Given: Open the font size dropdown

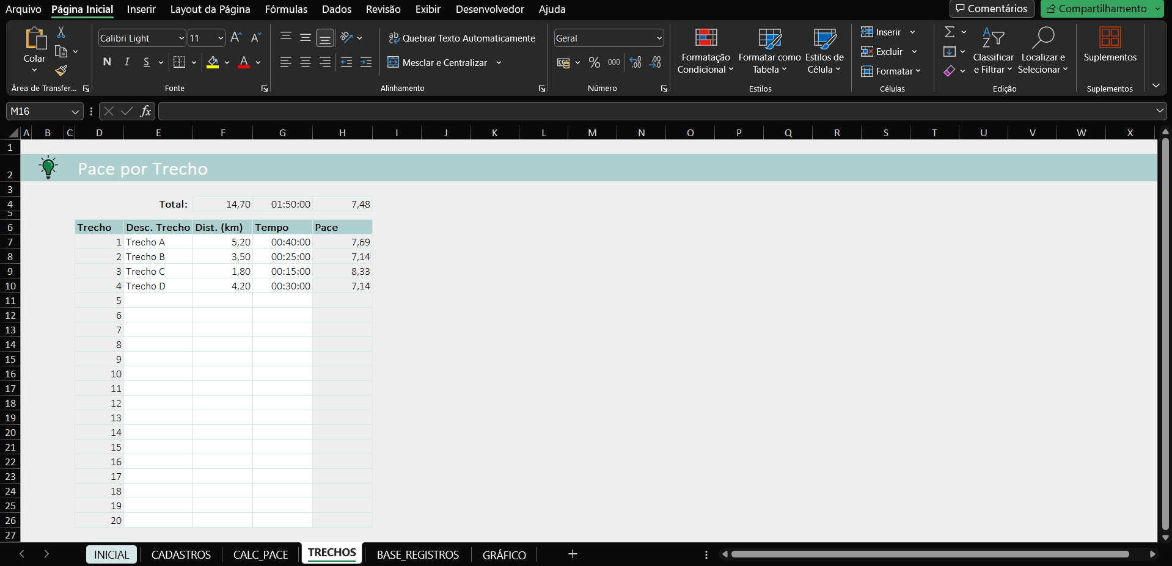Looking at the screenshot, I should (x=220, y=38).
